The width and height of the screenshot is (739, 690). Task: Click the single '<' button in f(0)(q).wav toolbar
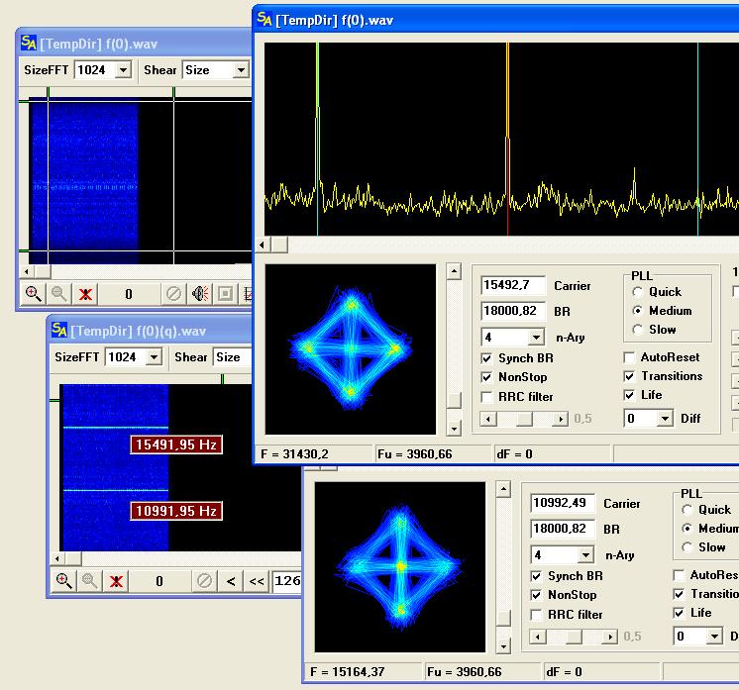tap(231, 581)
